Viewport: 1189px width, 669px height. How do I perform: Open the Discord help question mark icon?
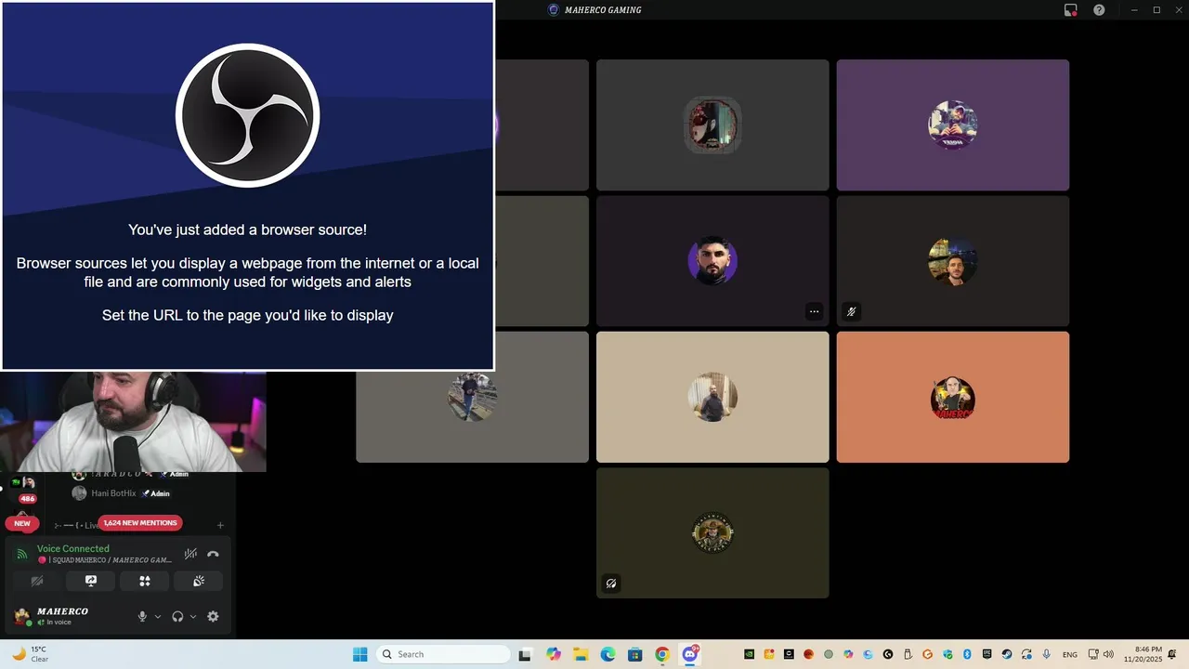pyautogui.click(x=1099, y=10)
